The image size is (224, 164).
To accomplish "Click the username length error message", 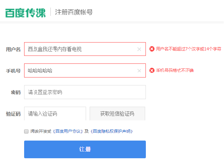I will pyautogui.click(x=189, y=49).
